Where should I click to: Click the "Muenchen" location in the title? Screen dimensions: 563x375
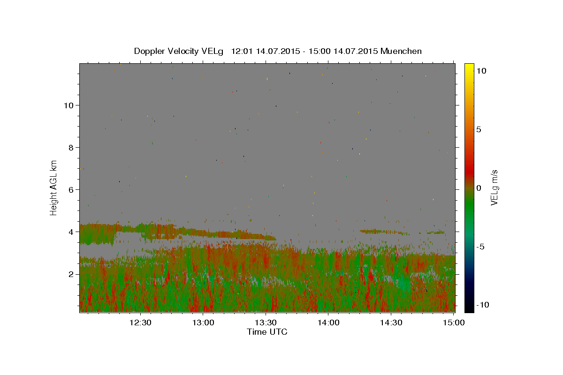point(401,51)
